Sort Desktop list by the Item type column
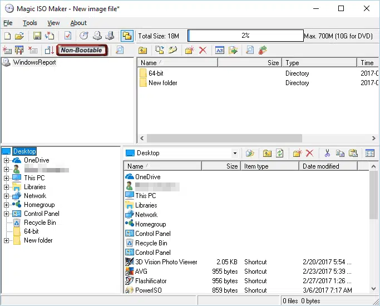This screenshot has height=306, width=380. (x=269, y=166)
